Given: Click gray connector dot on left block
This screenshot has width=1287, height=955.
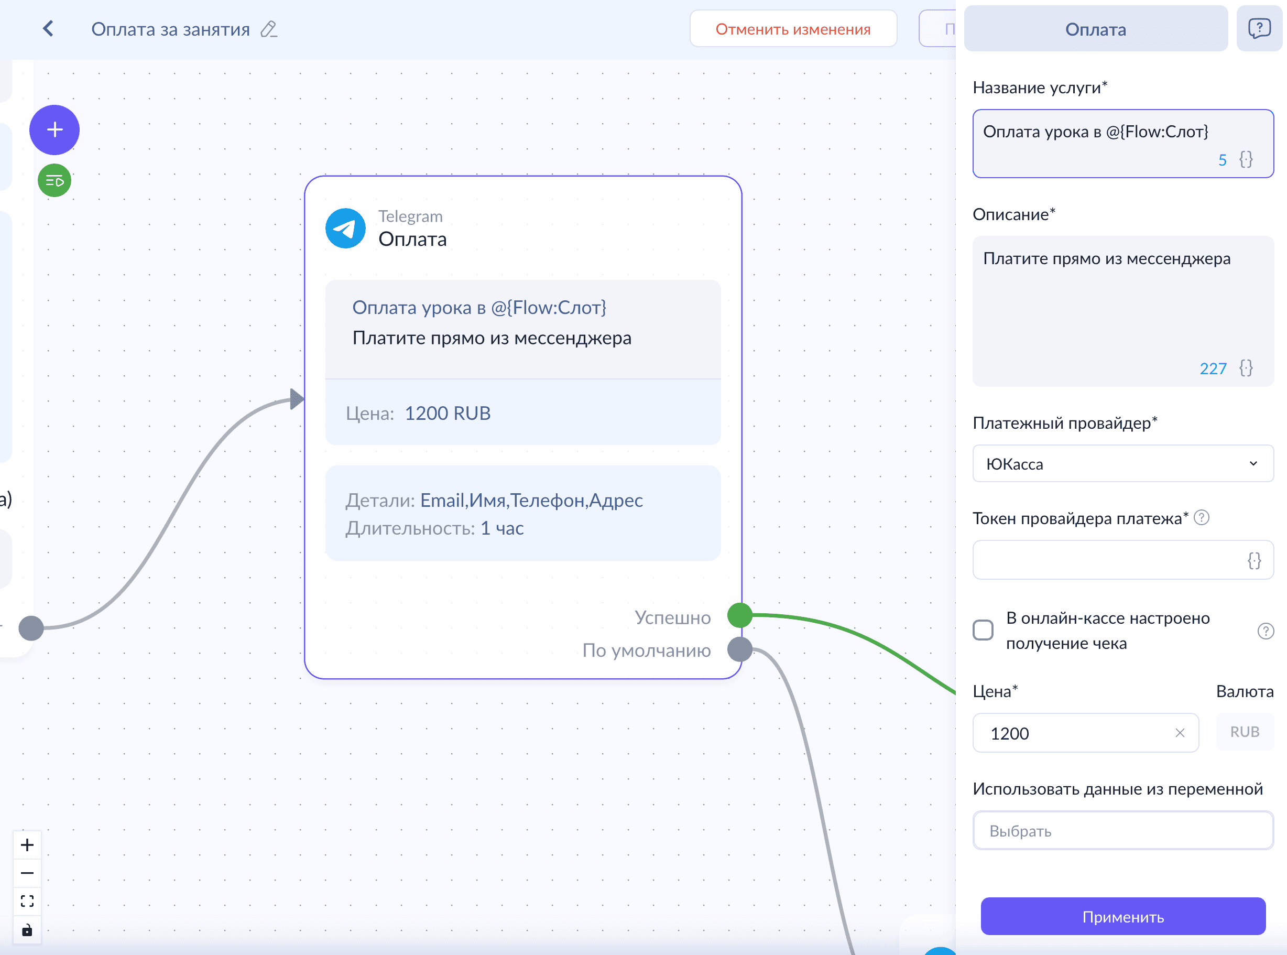Looking at the screenshot, I should [31, 628].
